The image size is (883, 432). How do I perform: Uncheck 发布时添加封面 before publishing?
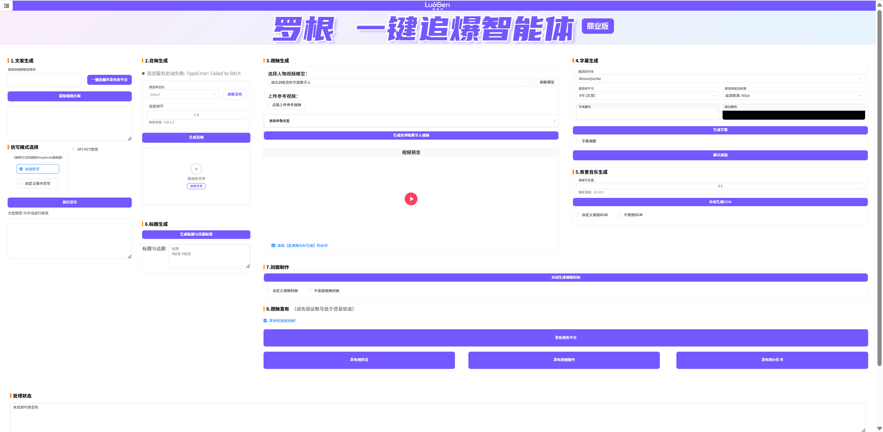[x=265, y=321]
